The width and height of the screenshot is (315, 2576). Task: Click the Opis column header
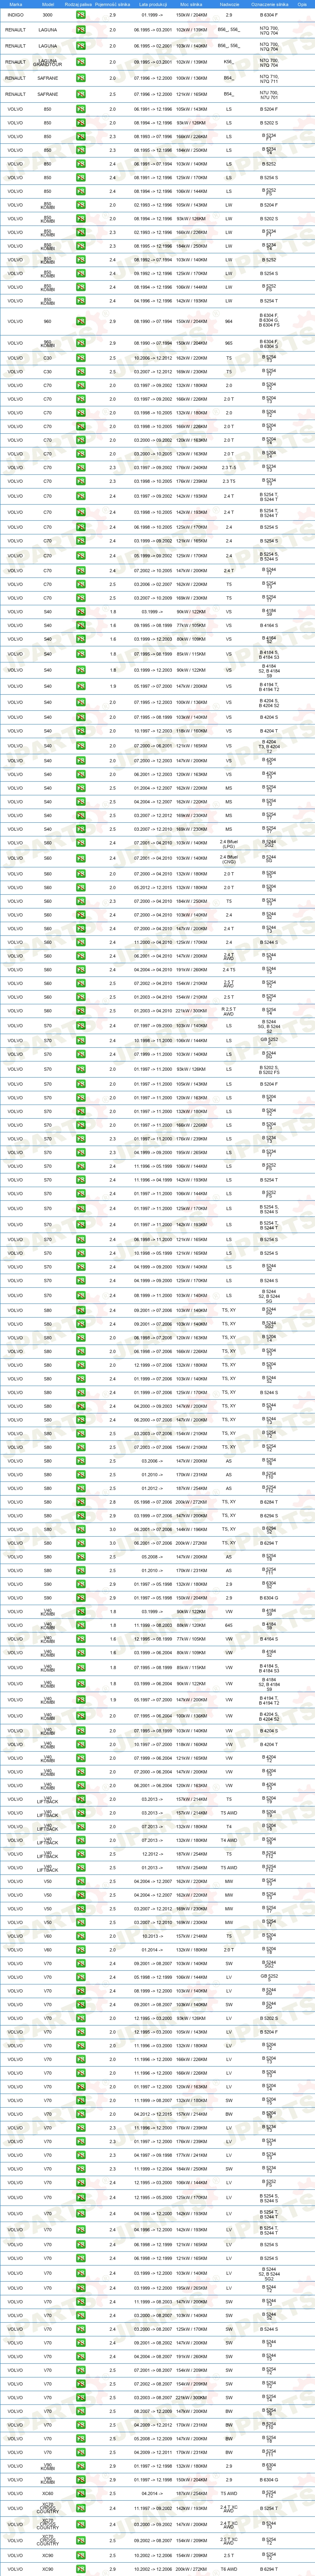pyautogui.click(x=302, y=4)
